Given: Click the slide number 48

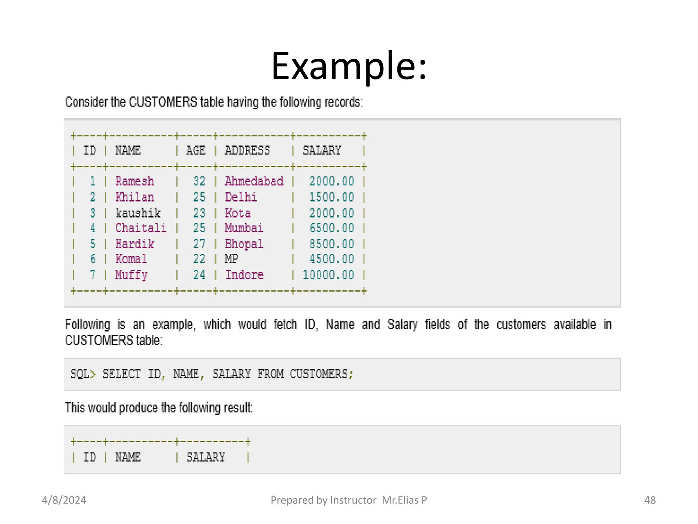Looking at the screenshot, I should point(650,500).
